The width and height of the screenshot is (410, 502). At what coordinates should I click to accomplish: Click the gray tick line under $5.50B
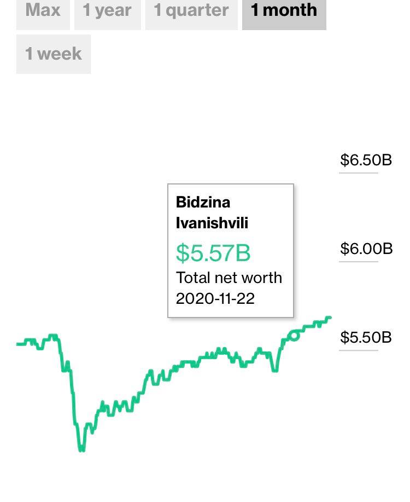[x=359, y=350]
